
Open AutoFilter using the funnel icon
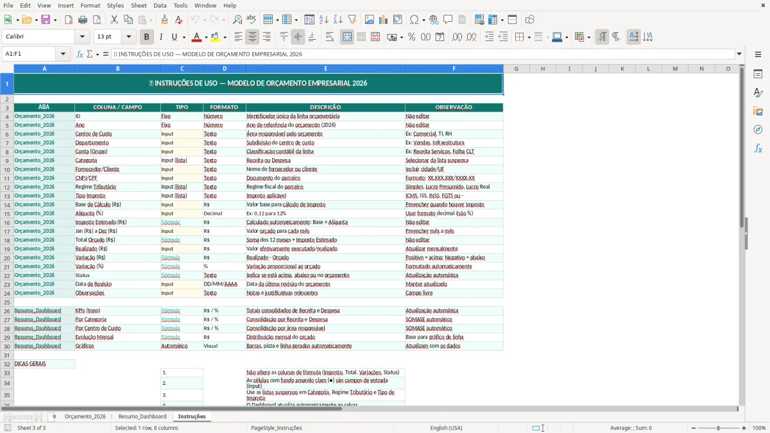(x=352, y=19)
